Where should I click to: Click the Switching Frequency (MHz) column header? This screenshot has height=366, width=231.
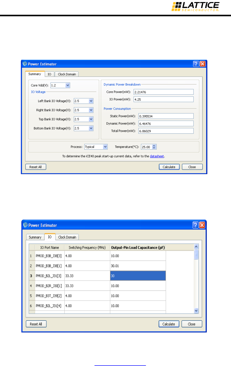pyautogui.click(x=87, y=248)
